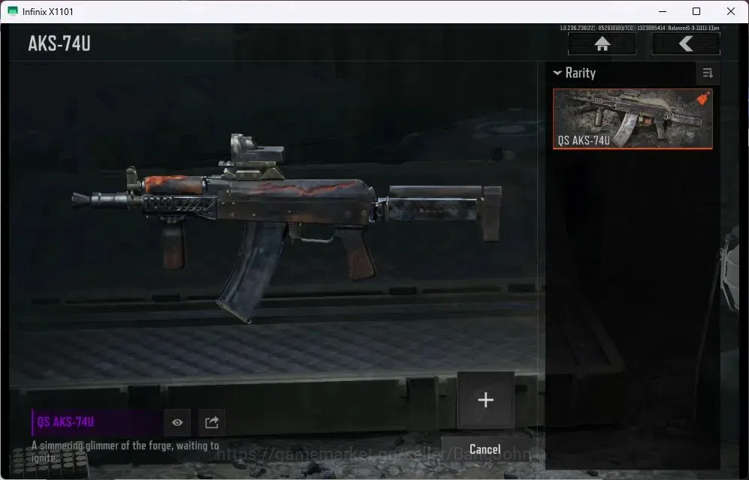Share the weapon skin via share icon

click(x=212, y=422)
